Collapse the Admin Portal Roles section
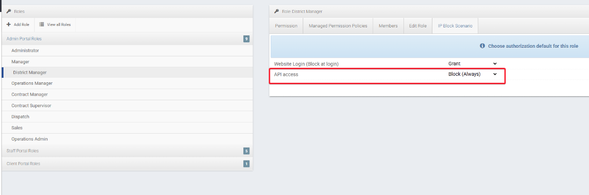The image size is (589, 195). click(x=127, y=39)
